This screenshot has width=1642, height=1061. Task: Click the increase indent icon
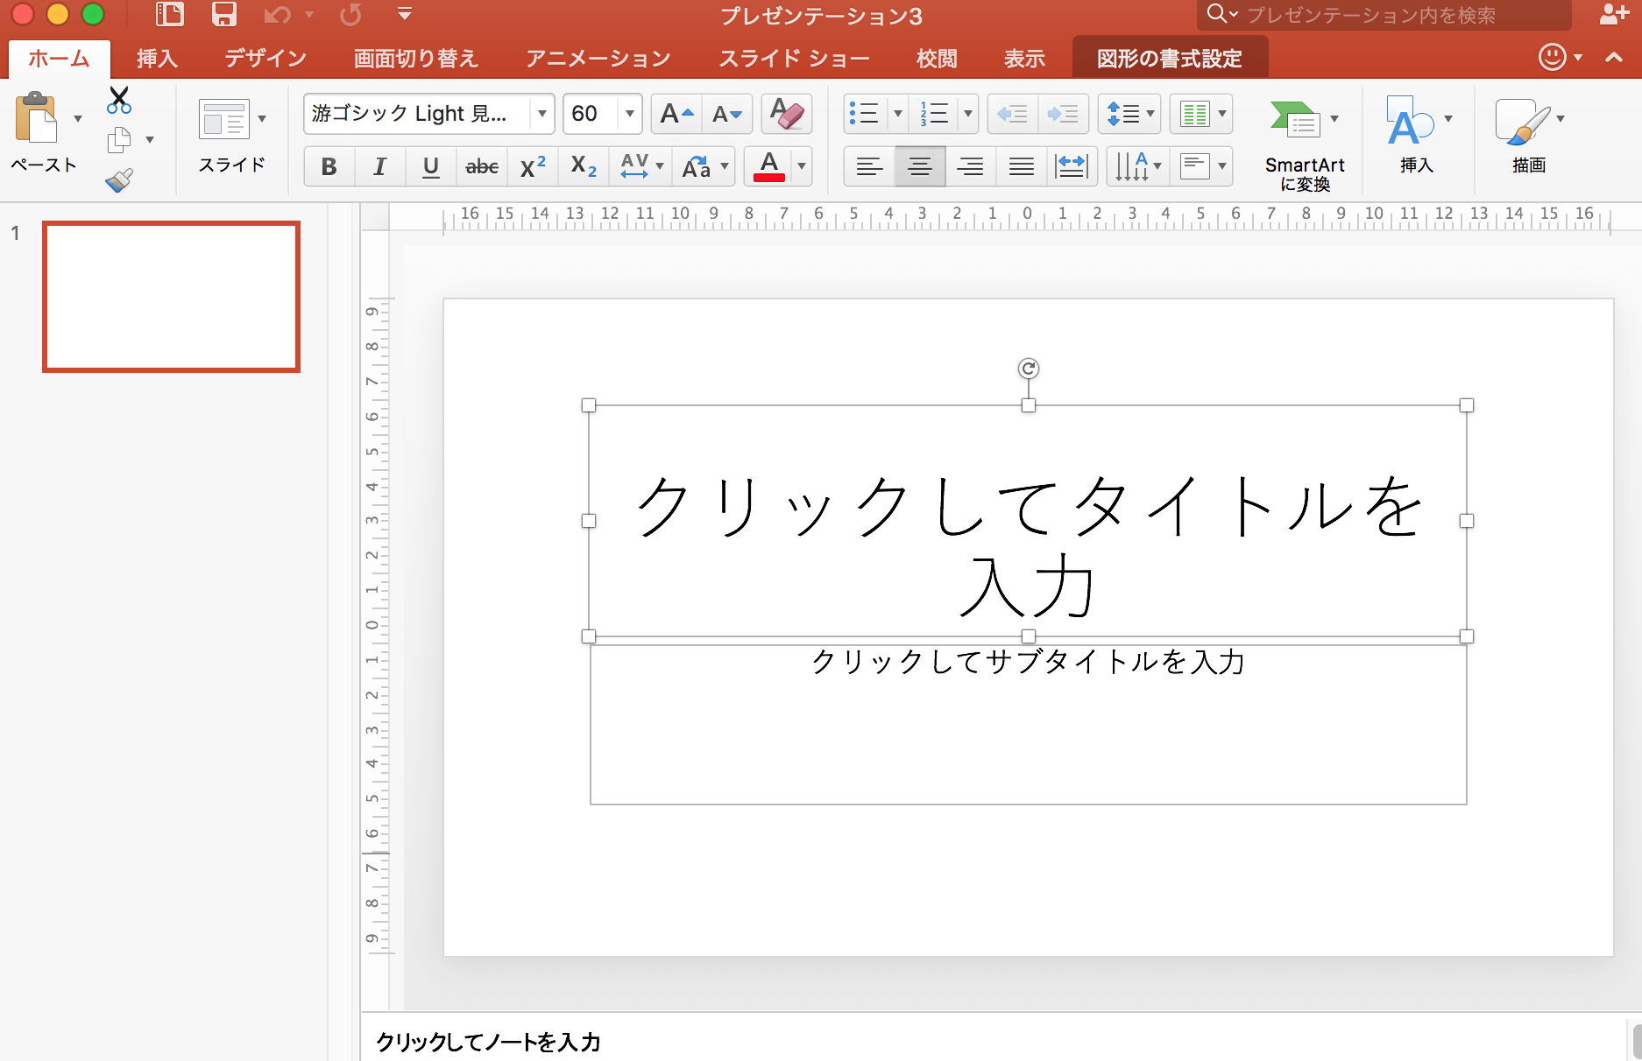pos(1063,114)
